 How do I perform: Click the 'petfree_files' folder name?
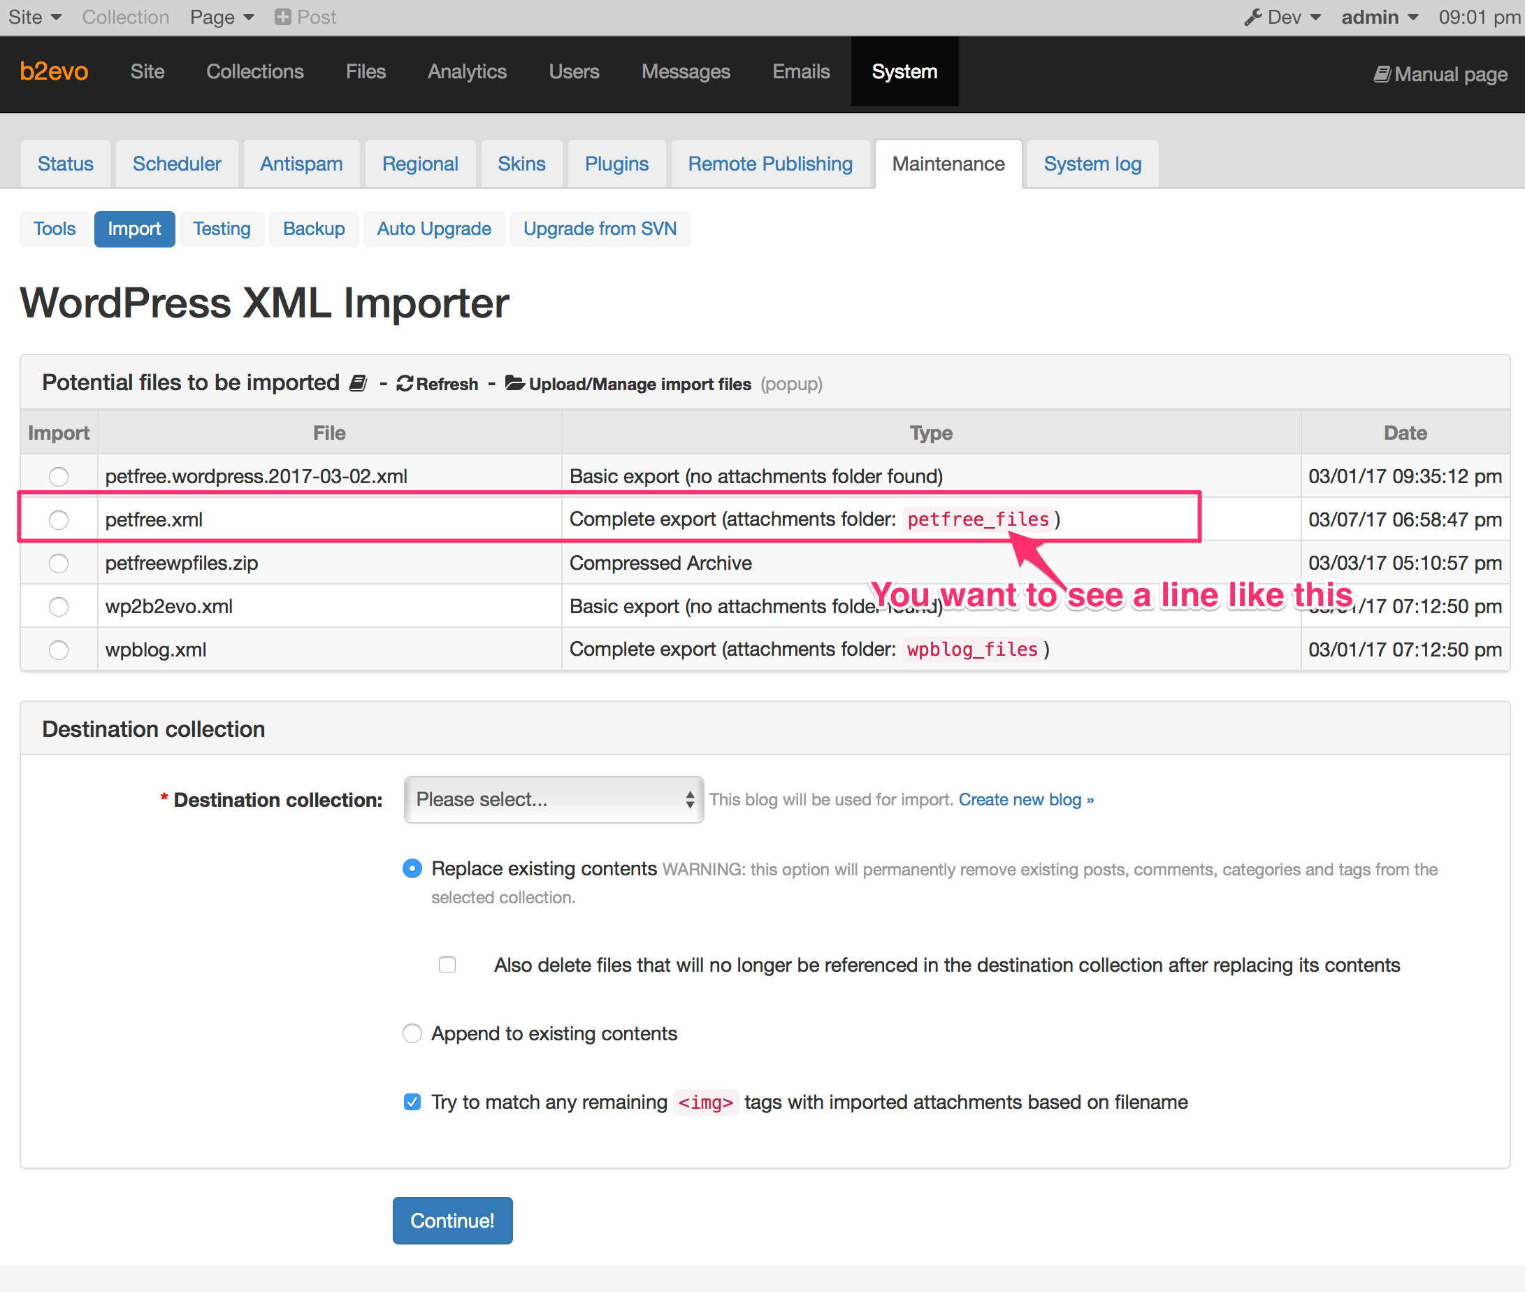(x=978, y=519)
